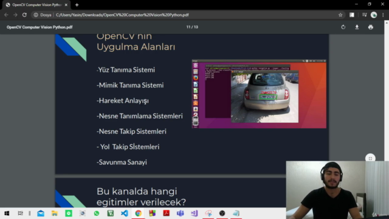Click heading Bu kanalda hangi egitimler verilecek?
This screenshot has width=389, height=219.
click(x=141, y=196)
